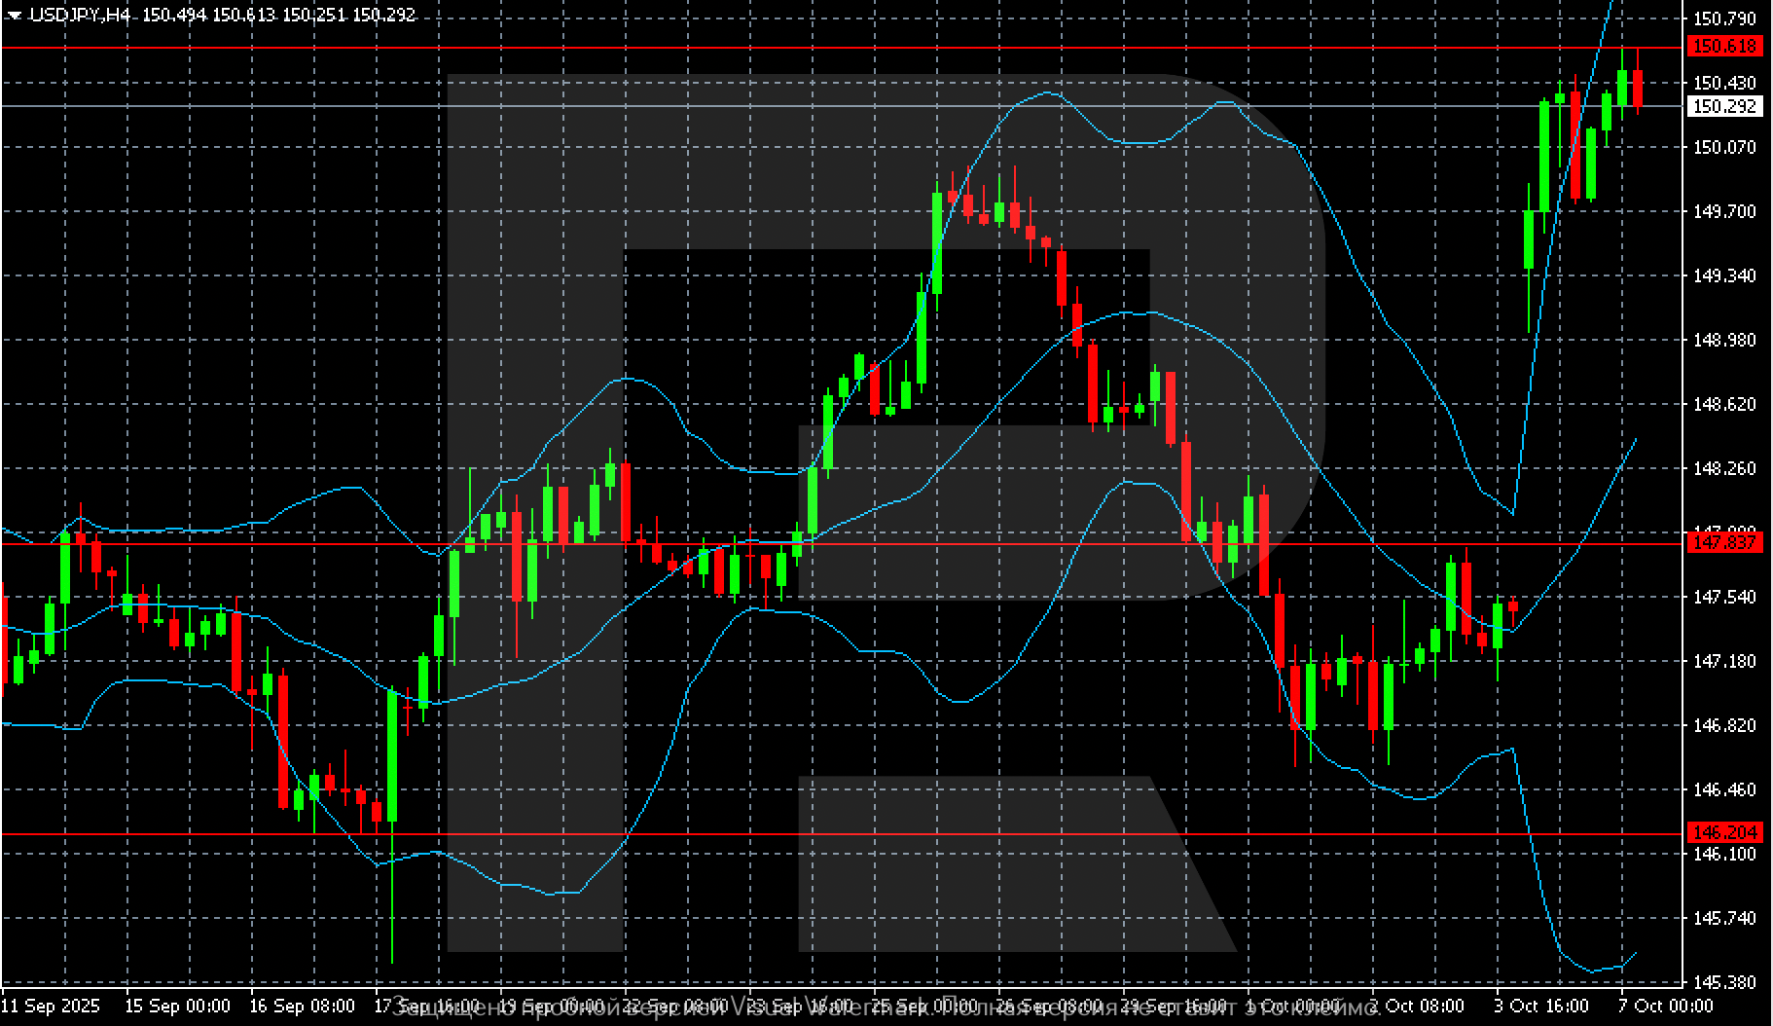Select the 3 Oct 16:00 time label
Image resolution: width=1773 pixels, height=1026 pixels.
pyautogui.click(x=1541, y=1006)
